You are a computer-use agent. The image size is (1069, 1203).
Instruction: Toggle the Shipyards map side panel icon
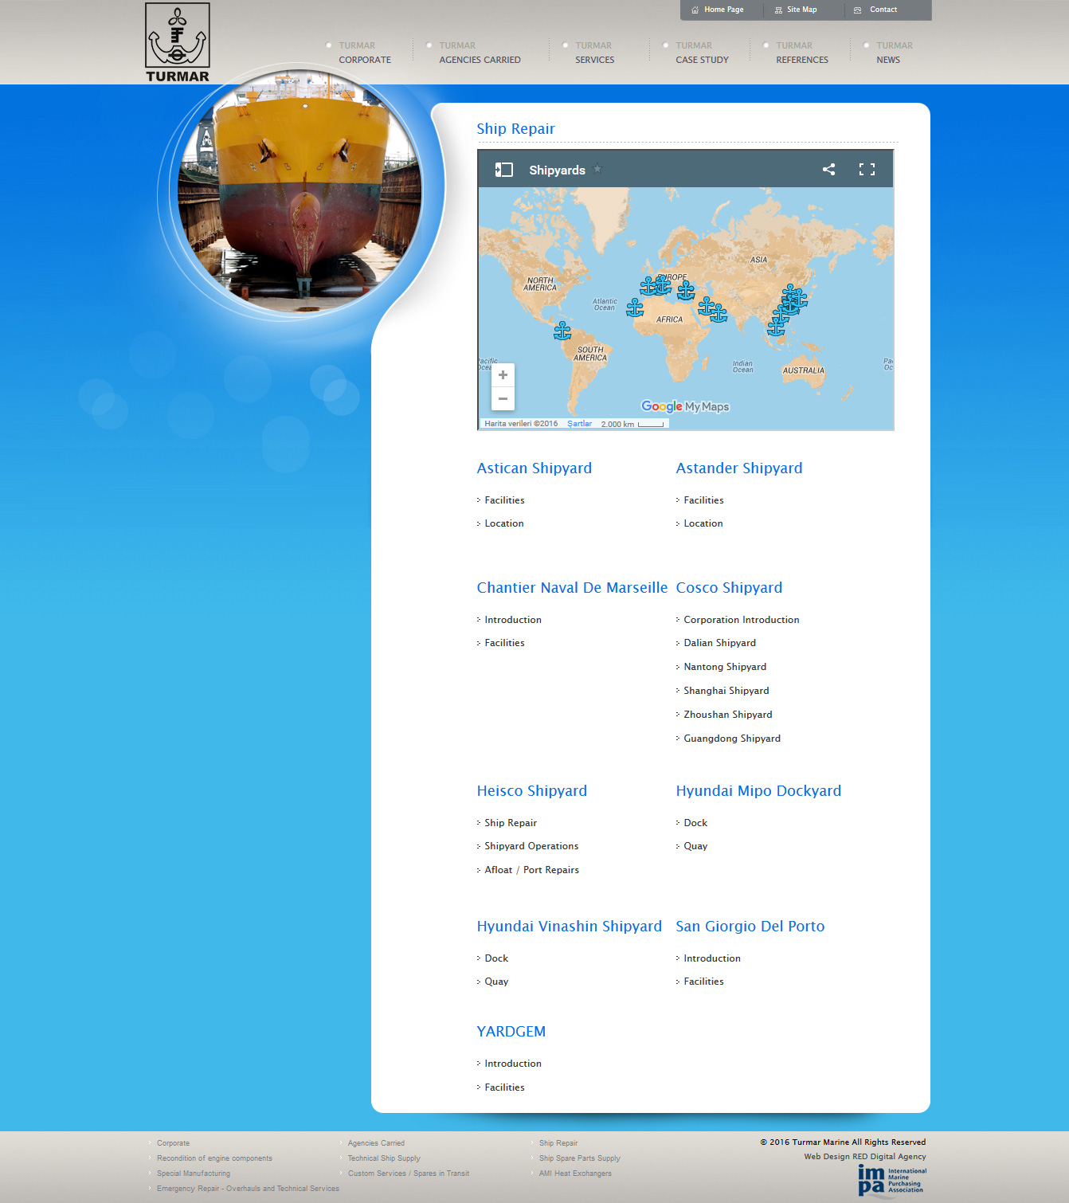pos(503,170)
